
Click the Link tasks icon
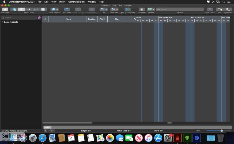click(102, 9)
